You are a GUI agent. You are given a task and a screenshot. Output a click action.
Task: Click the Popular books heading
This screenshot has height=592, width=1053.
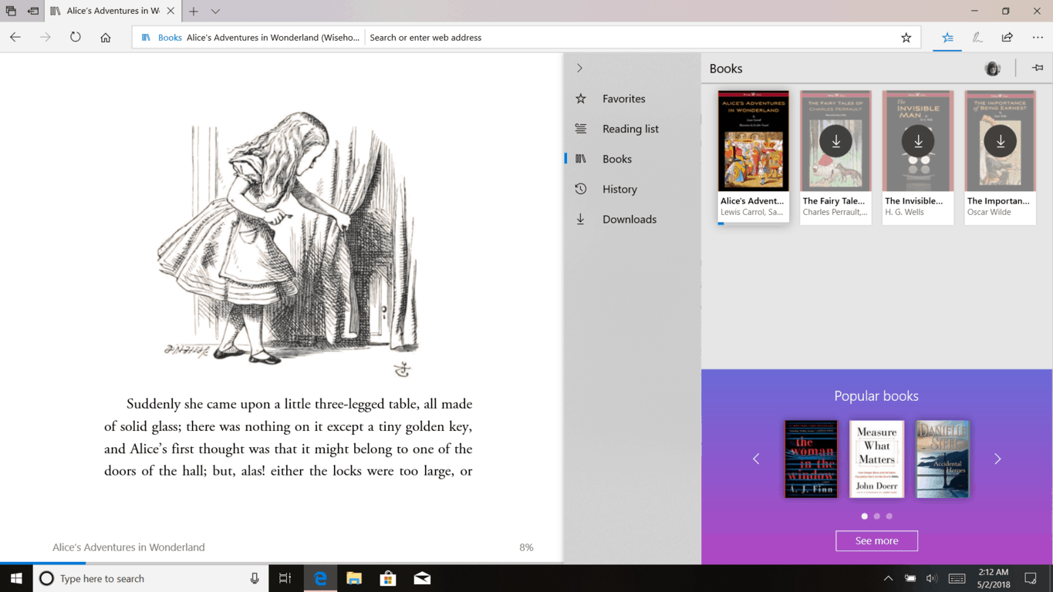coord(876,396)
